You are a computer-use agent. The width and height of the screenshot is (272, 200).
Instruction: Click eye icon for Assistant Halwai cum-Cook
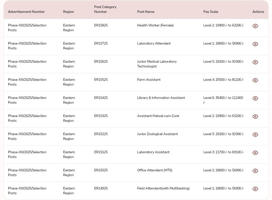[255, 116]
